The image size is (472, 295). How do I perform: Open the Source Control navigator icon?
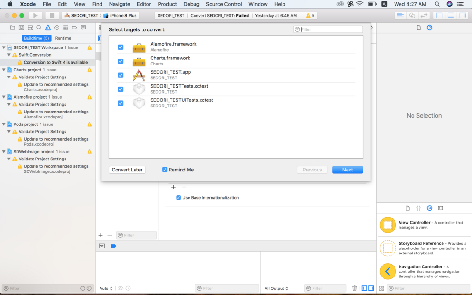pyautogui.click(x=21, y=28)
